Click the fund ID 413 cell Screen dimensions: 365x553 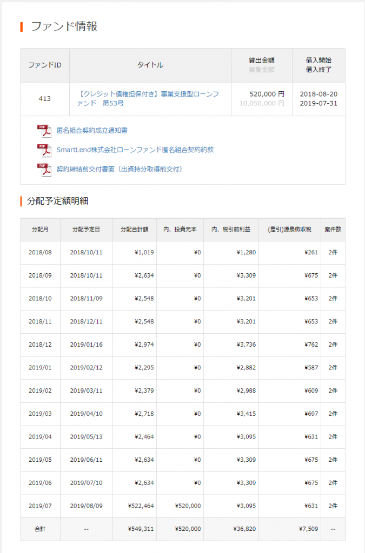pyautogui.click(x=45, y=99)
